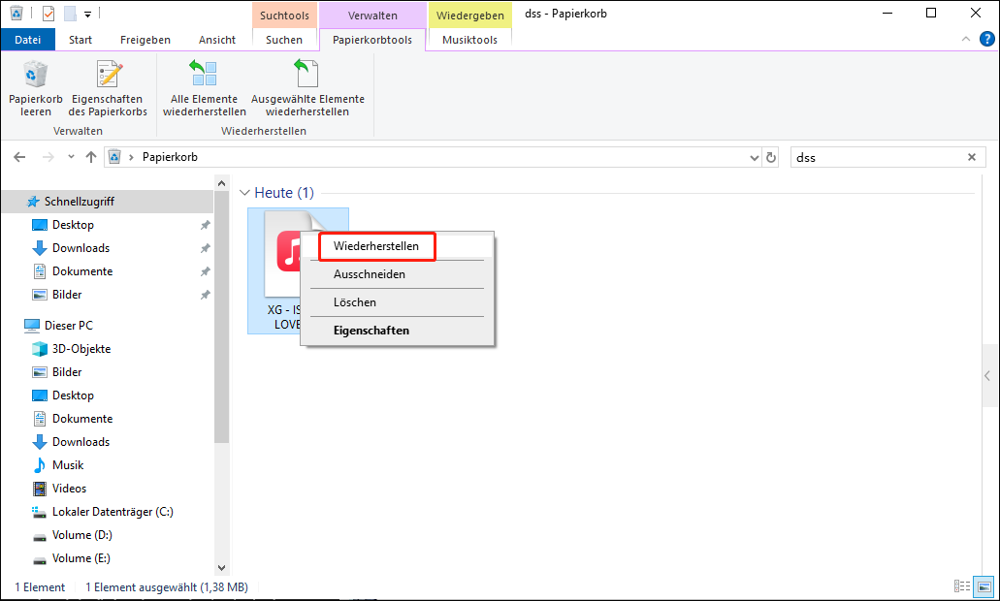Open the blue Help question mark

tap(986, 40)
